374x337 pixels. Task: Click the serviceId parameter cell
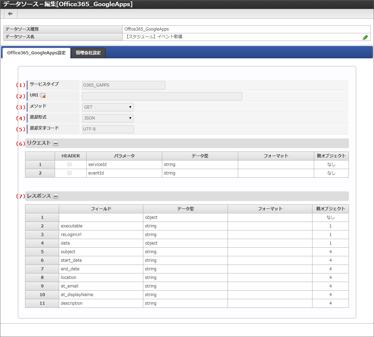tap(124, 165)
